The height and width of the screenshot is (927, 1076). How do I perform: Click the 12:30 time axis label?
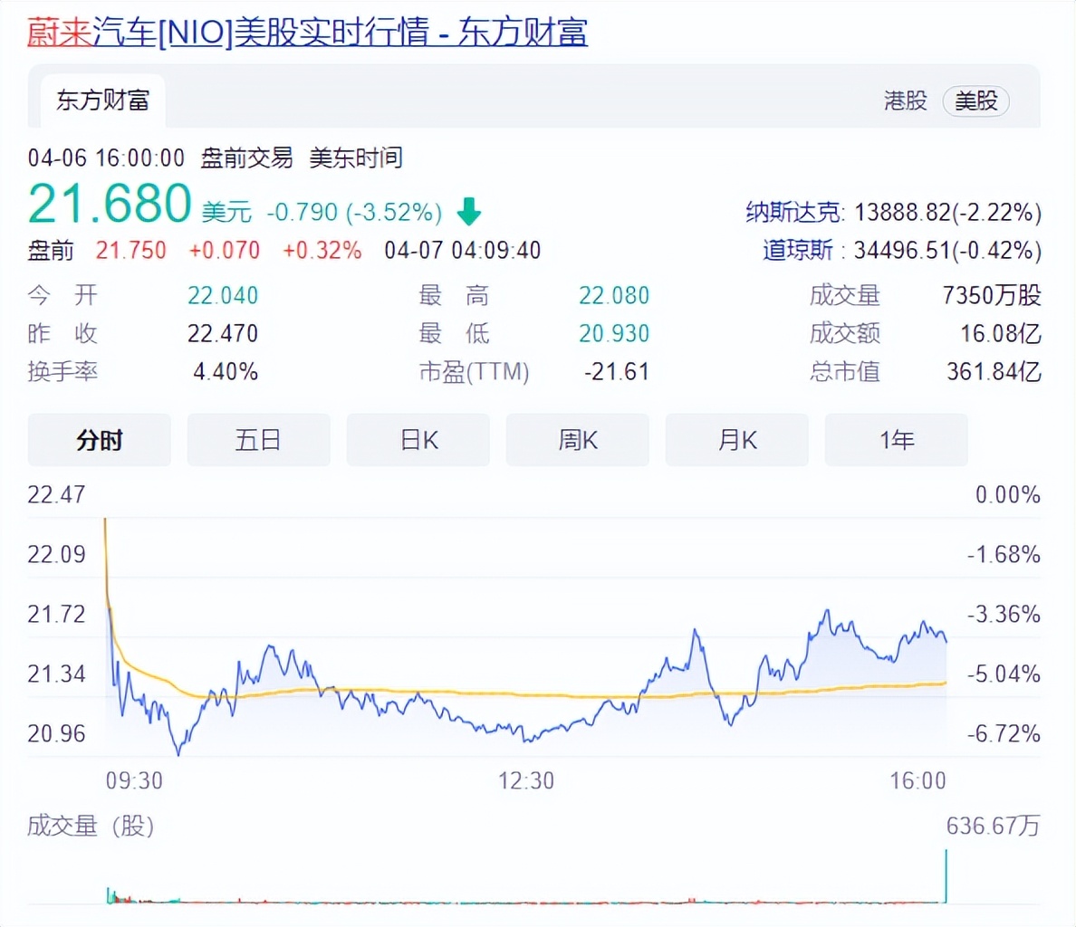click(x=526, y=780)
